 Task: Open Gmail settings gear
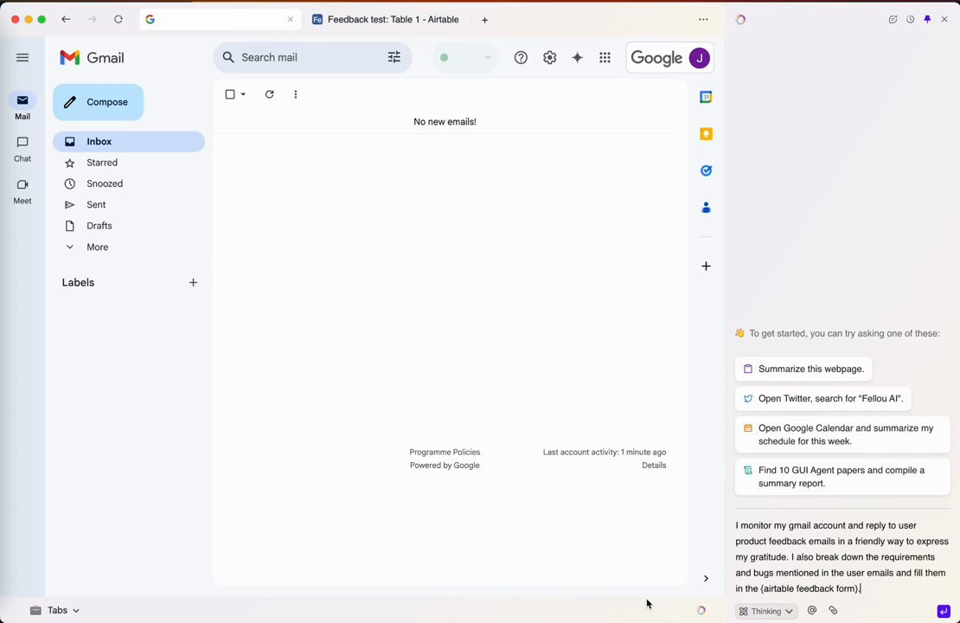point(550,58)
